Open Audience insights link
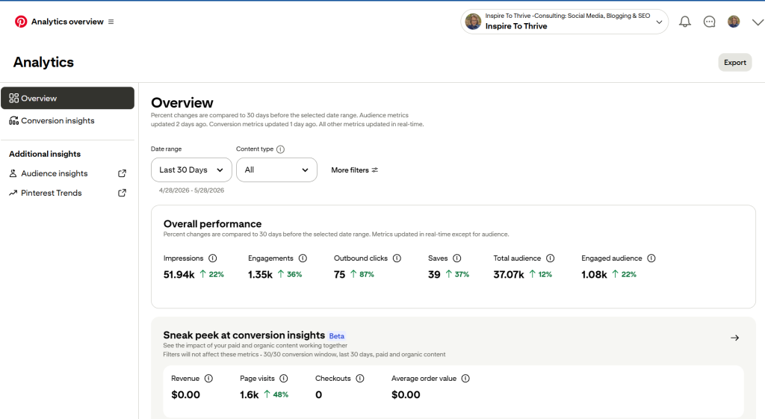The image size is (765, 419). [54, 173]
